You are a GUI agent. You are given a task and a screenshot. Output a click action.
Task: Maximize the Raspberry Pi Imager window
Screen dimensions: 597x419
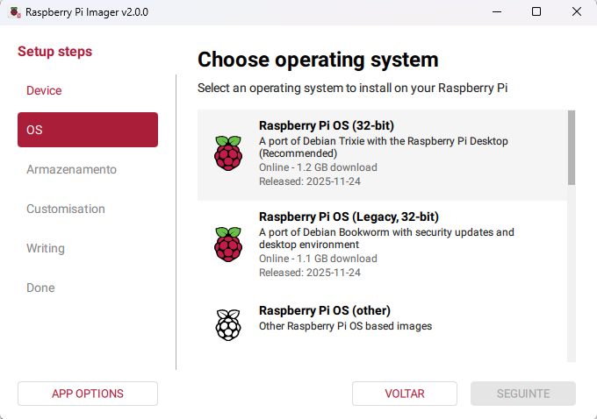pos(536,12)
